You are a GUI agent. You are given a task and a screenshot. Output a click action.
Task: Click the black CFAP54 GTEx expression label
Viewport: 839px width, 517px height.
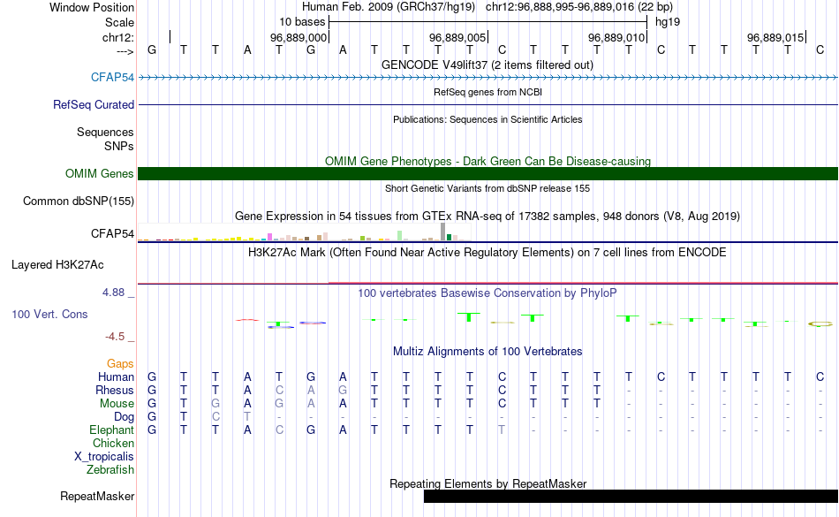coord(112,233)
